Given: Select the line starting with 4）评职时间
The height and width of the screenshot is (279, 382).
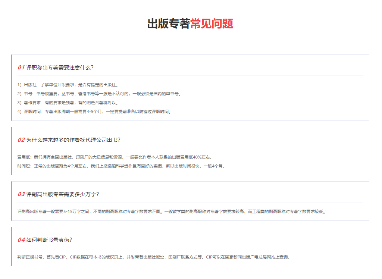Looking at the screenshot, I should [x=94, y=112].
